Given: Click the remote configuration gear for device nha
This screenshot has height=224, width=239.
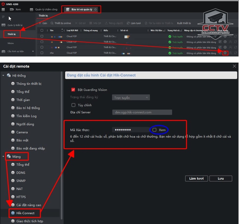Looking at the screenshot, I should pyautogui.click(x=225, y=53).
